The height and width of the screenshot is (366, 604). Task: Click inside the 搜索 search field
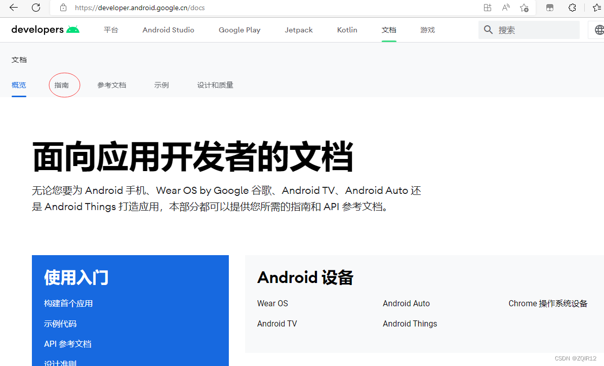point(529,29)
